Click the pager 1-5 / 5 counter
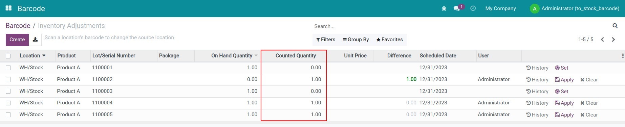Image resolution: width=625 pixels, height=127 pixels. (x=586, y=40)
